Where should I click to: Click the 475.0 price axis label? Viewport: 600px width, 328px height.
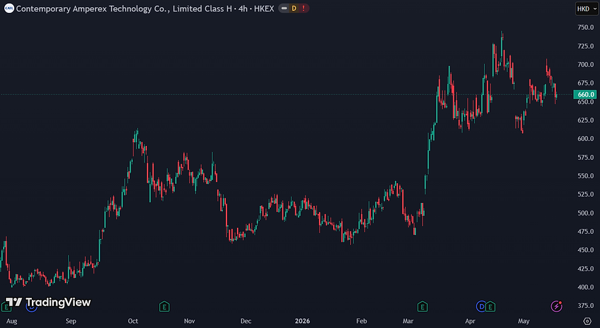point(585,231)
